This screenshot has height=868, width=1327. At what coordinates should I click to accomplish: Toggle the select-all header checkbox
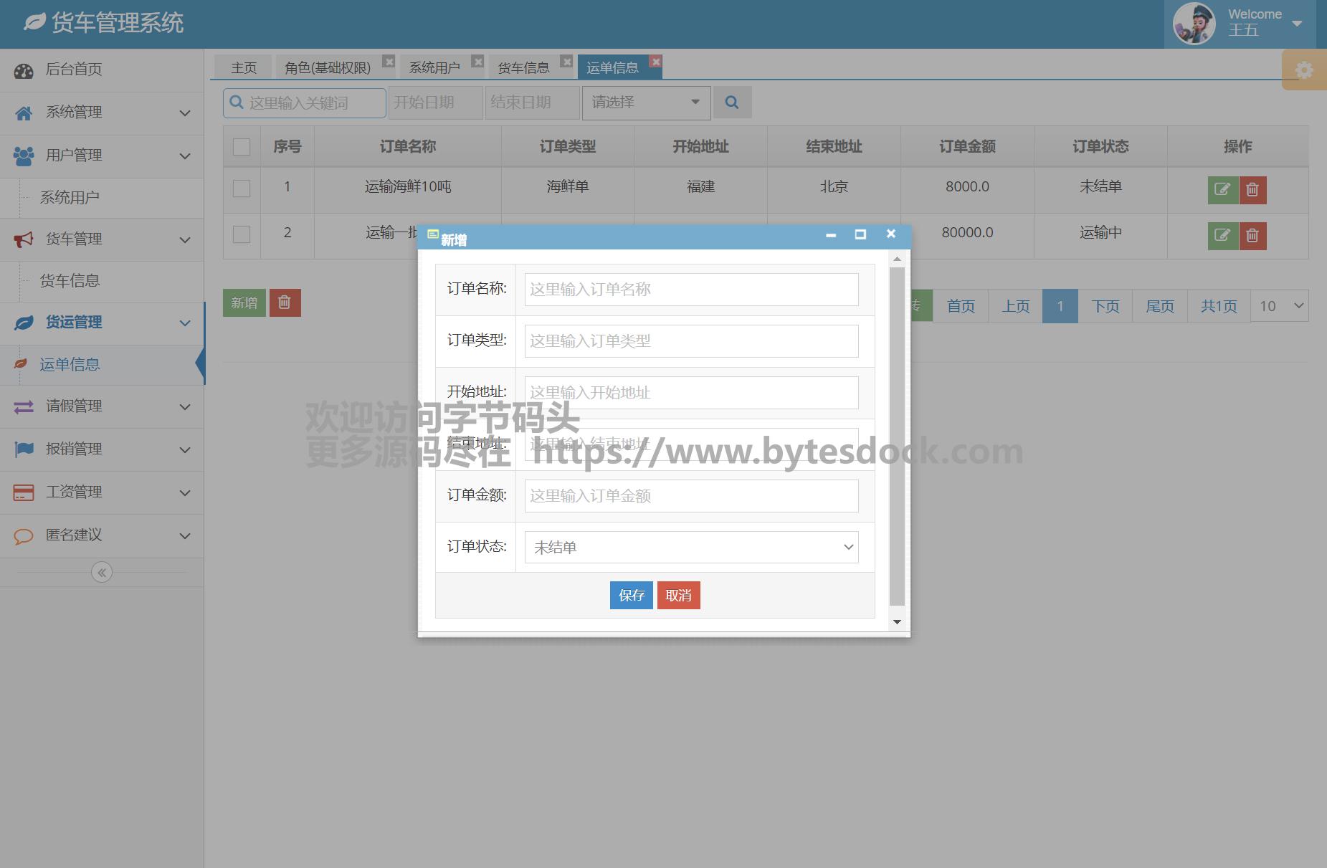242,147
